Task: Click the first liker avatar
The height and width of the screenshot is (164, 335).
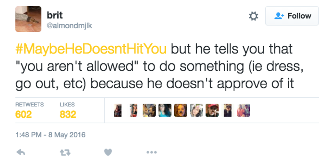Action: (118, 110)
